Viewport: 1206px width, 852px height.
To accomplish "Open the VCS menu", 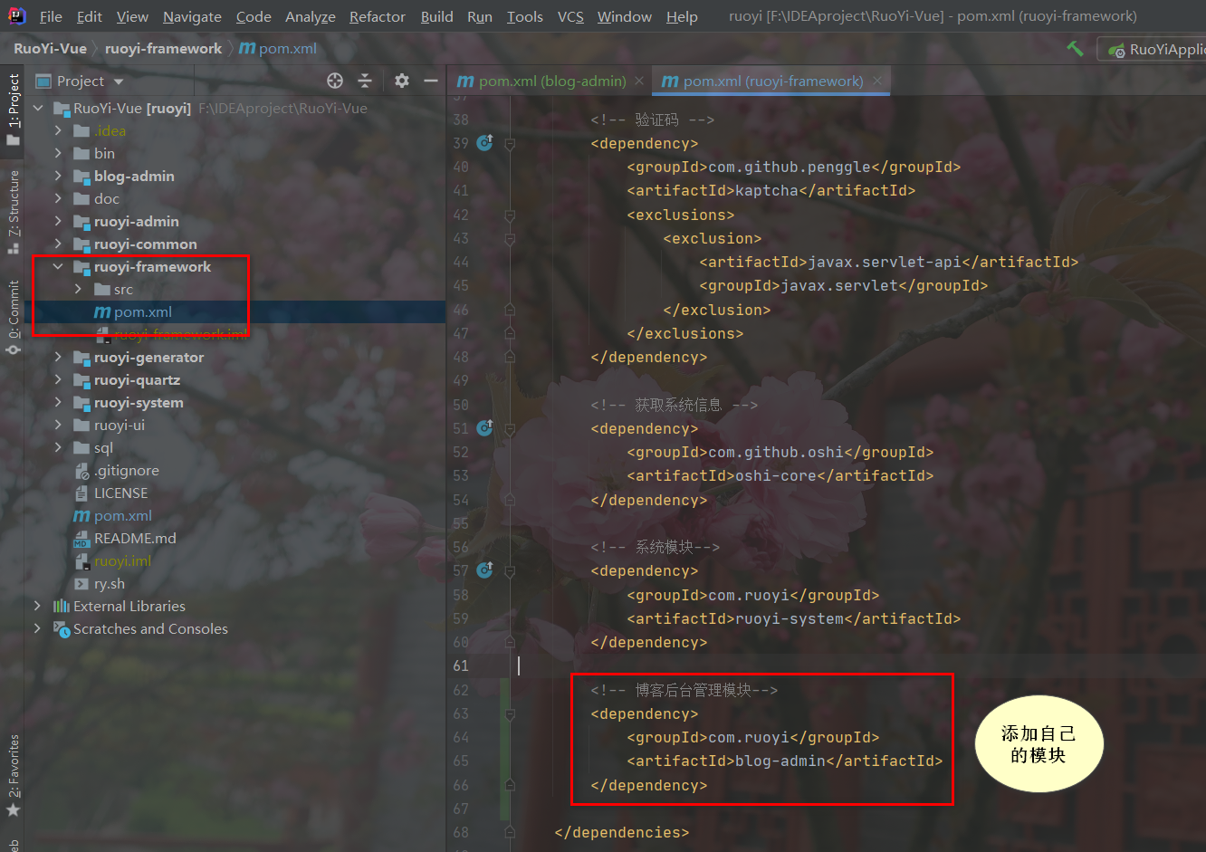I will [570, 16].
